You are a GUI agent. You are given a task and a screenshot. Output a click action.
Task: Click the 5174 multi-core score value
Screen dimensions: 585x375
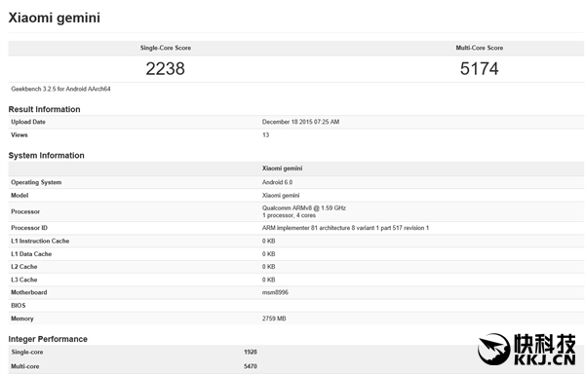[480, 68]
